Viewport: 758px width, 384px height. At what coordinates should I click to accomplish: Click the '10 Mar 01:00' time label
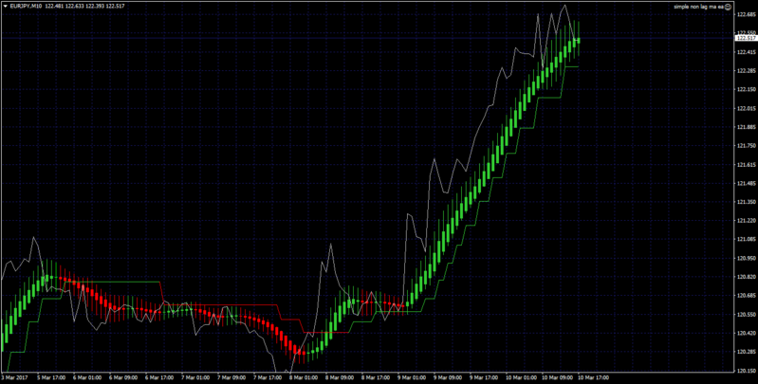pos(521,377)
